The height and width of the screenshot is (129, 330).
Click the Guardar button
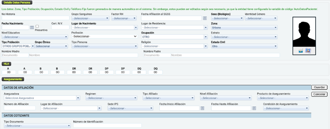click(x=319, y=87)
